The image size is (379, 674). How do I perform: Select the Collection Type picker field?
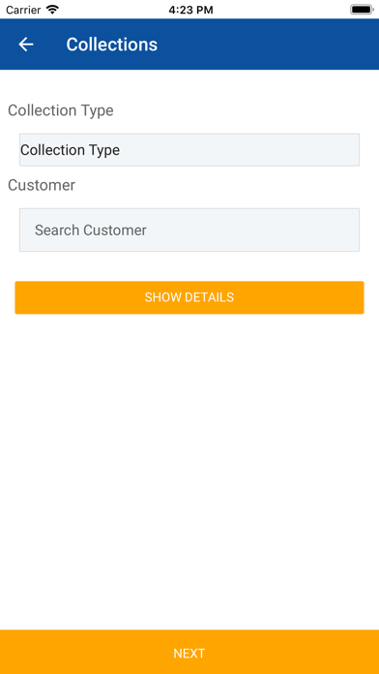[189, 149]
